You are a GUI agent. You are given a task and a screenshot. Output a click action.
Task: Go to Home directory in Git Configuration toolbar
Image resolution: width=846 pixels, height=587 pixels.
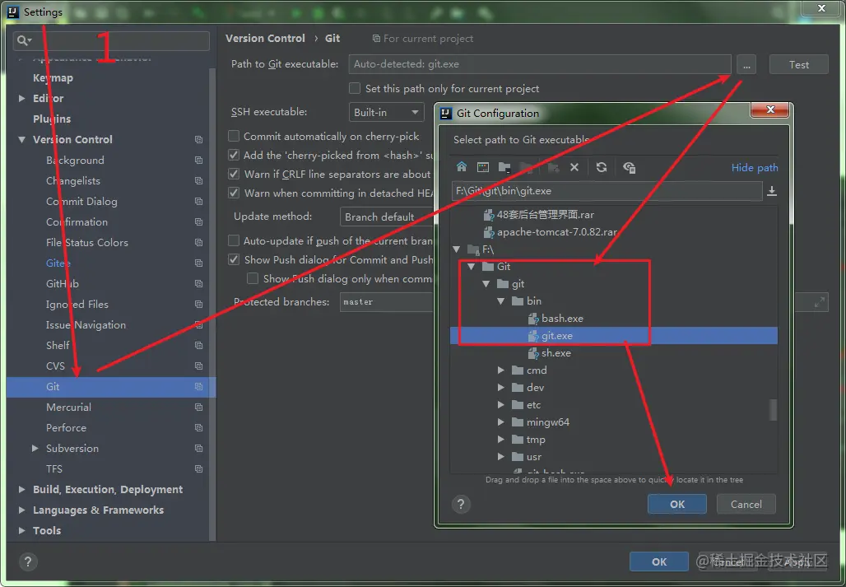pyautogui.click(x=462, y=166)
